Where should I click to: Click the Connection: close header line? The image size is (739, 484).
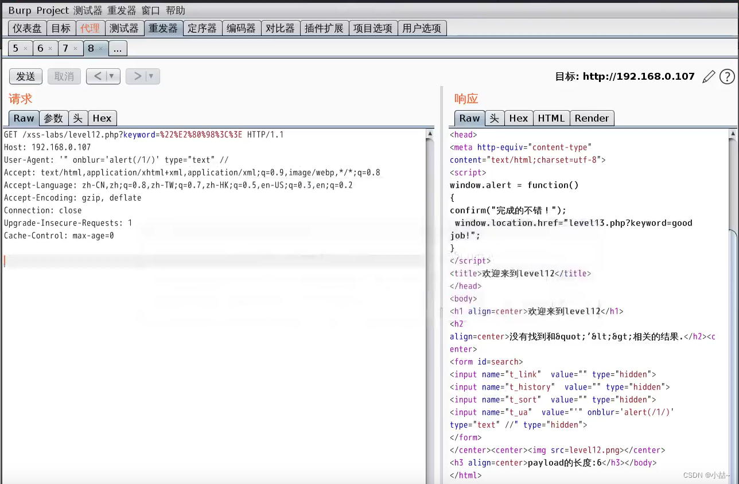[x=43, y=210]
